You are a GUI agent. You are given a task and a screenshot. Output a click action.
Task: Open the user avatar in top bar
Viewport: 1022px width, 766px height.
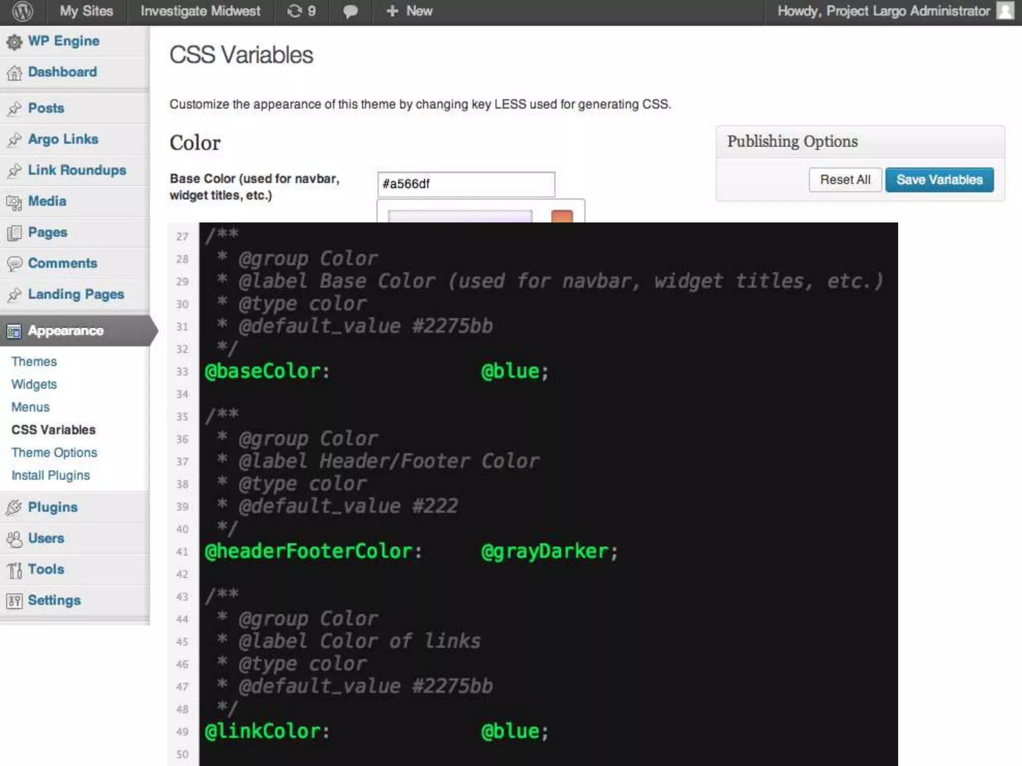coord(1005,11)
